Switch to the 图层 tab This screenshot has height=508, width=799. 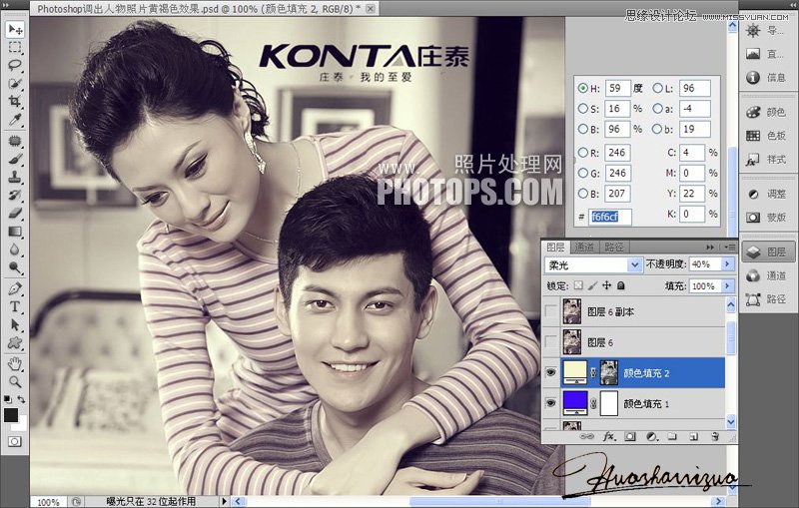point(555,247)
